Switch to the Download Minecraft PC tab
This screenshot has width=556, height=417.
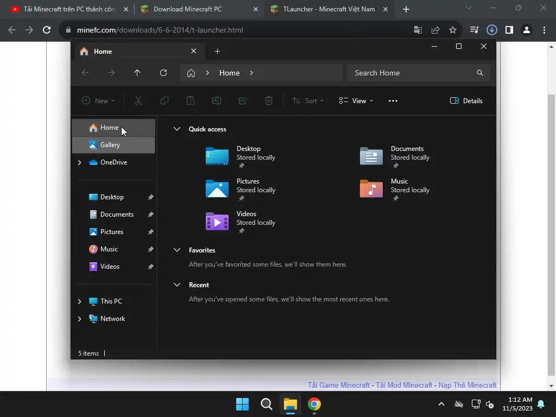pyautogui.click(x=199, y=9)
